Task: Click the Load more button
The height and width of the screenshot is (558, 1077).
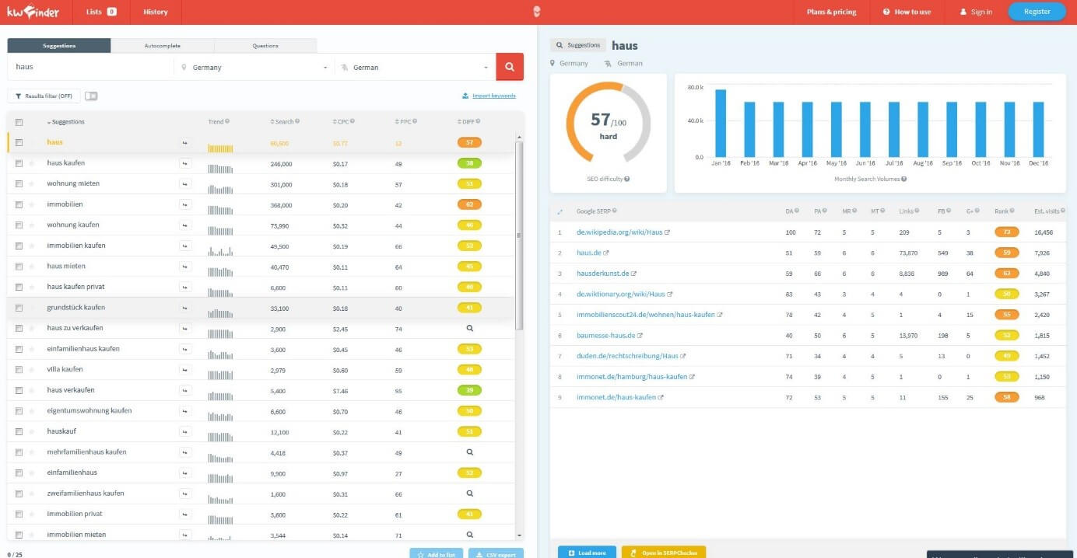Action: point(587,553)
